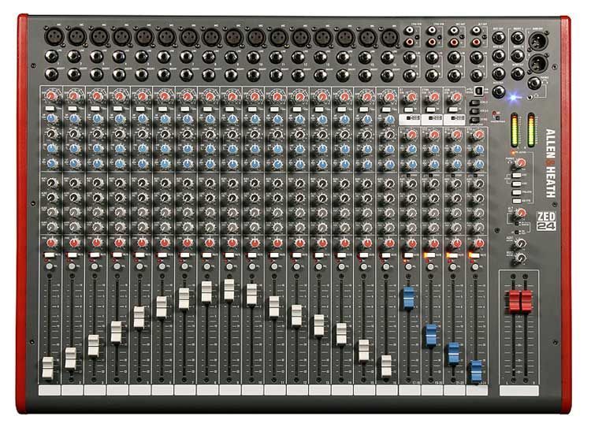Toggle the top monitor source switch below headphones knob
The height and width of the screenshot is (431, 591).
pos(516,176)
